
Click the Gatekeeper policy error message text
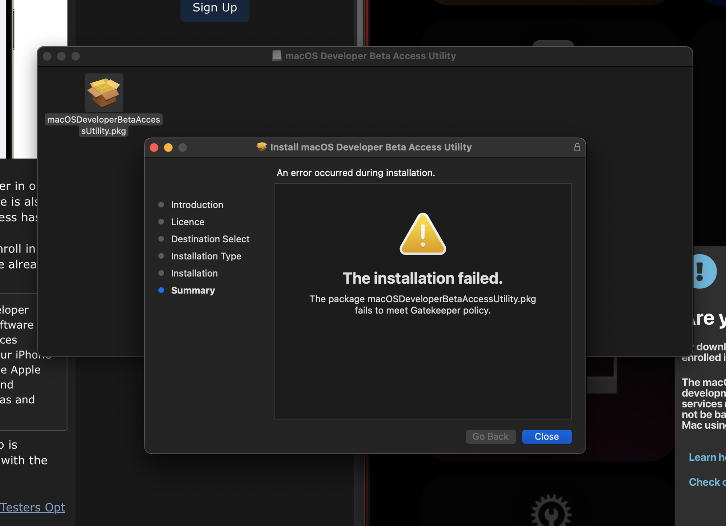point(423,304)
